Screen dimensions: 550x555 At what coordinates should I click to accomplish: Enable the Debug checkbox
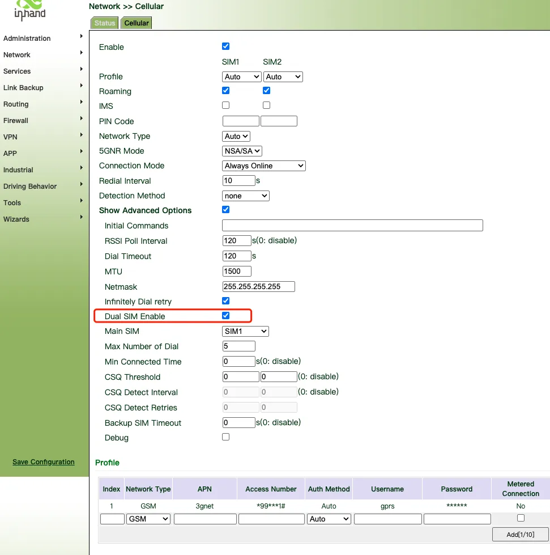[225, 437]
